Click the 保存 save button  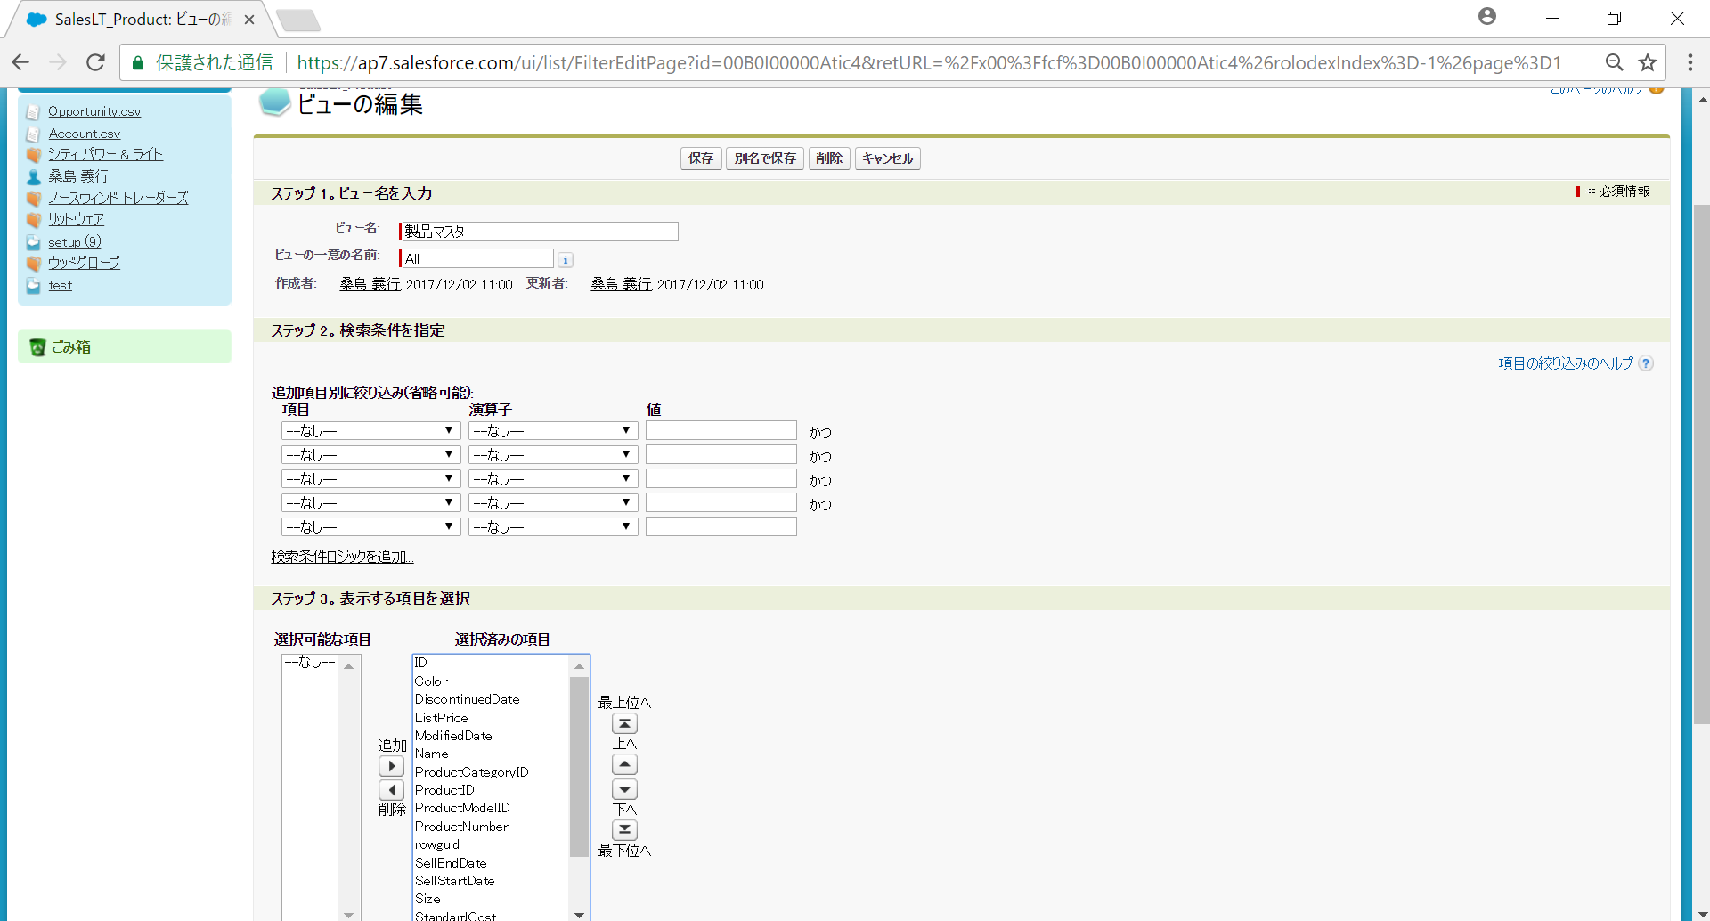point(701,158)
